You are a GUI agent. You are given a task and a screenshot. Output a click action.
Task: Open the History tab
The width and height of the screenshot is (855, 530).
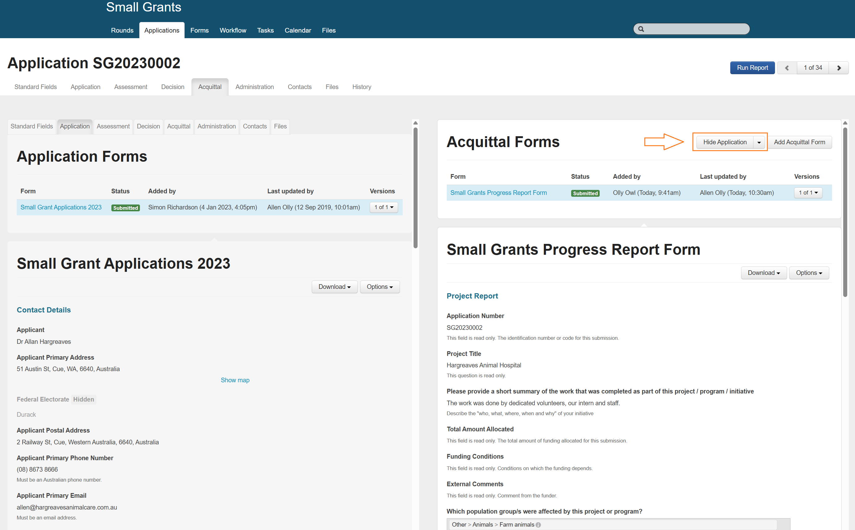point(361,87)
